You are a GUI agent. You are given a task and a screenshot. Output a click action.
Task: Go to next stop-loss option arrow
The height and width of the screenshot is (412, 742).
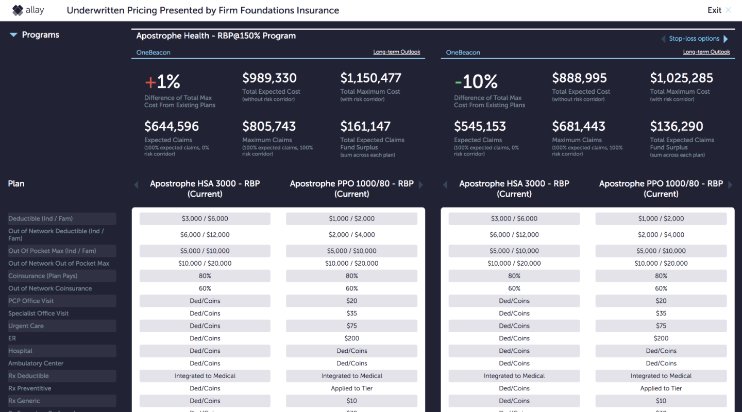726,39
